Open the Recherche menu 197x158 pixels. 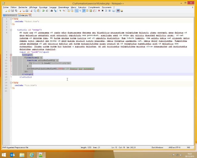point(23,7)
